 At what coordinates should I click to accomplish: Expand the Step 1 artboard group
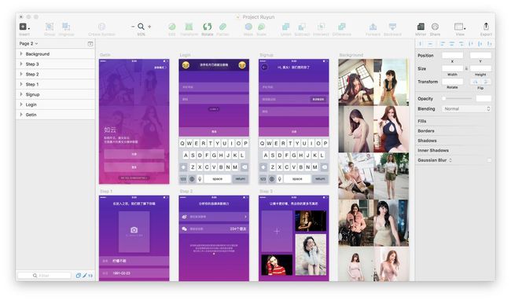21,84
